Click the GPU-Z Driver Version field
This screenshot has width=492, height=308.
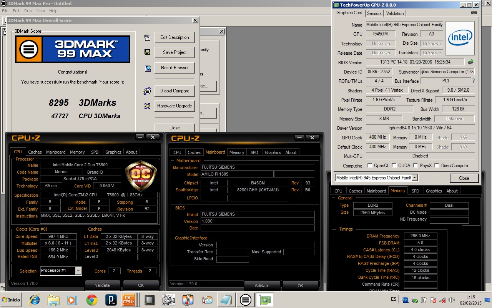[420, 128]
